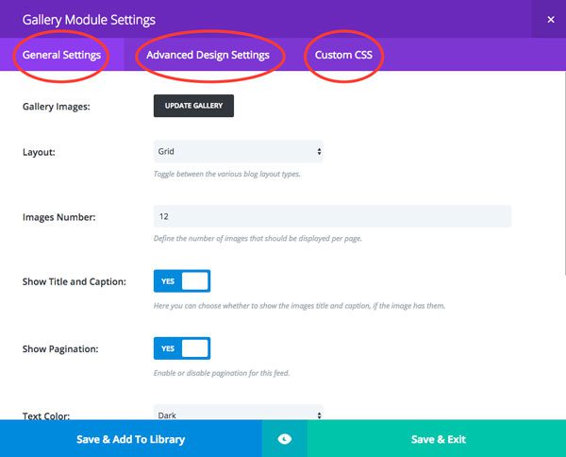Click the Images Number input field
This screenshot has height=457, width=566.
coord(332,216)
